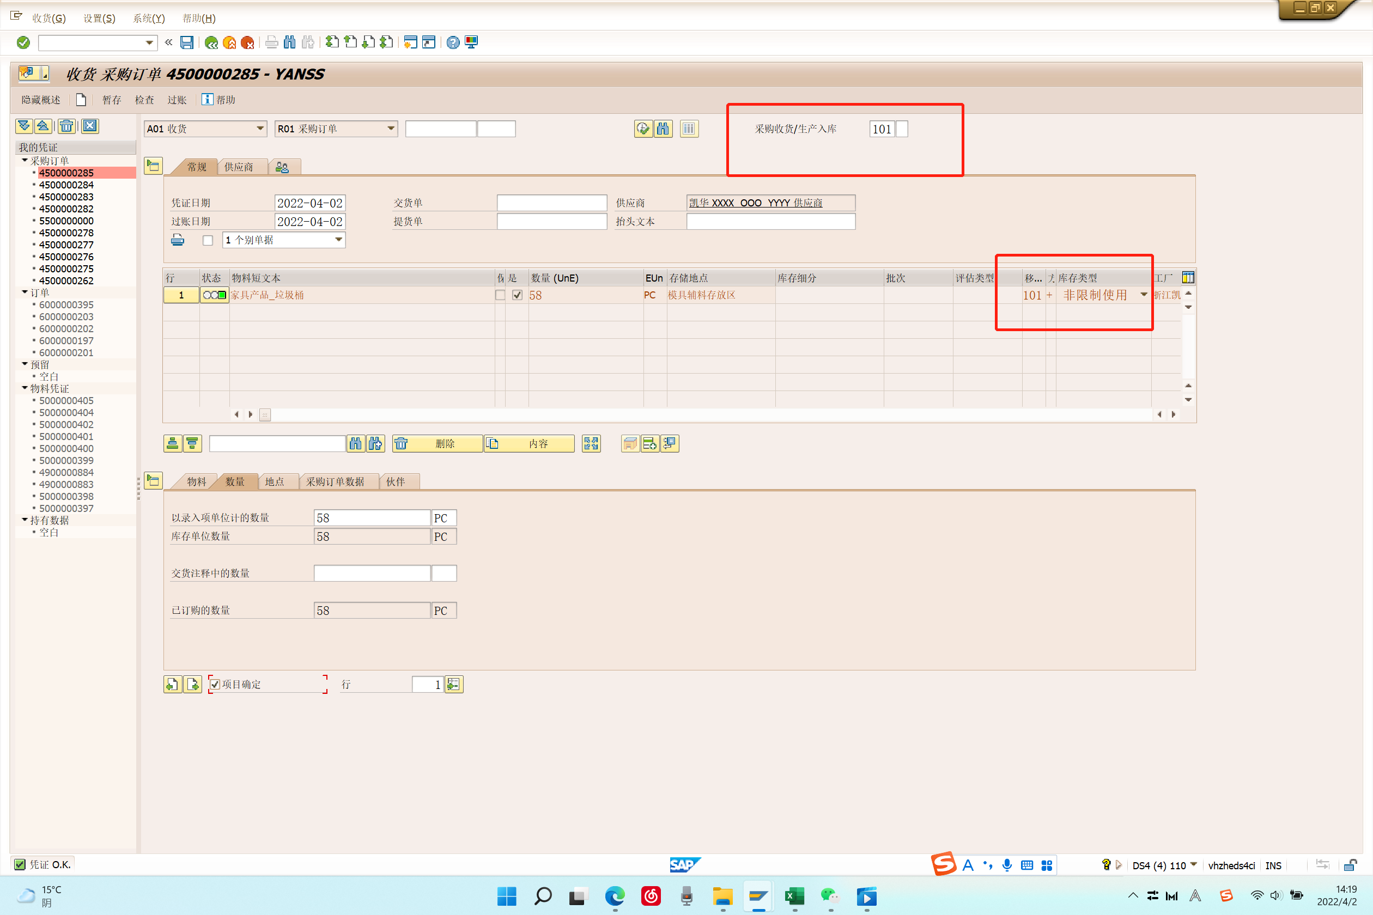This screenshot has width=1373, height=915.
Task: Collapse the 物料凭证 tree node
Action: click(25, 388)
